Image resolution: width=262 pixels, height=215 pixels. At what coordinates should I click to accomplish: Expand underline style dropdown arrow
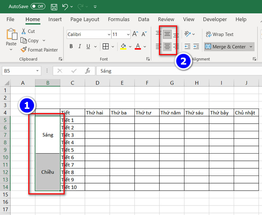click(x=95, y=46)
